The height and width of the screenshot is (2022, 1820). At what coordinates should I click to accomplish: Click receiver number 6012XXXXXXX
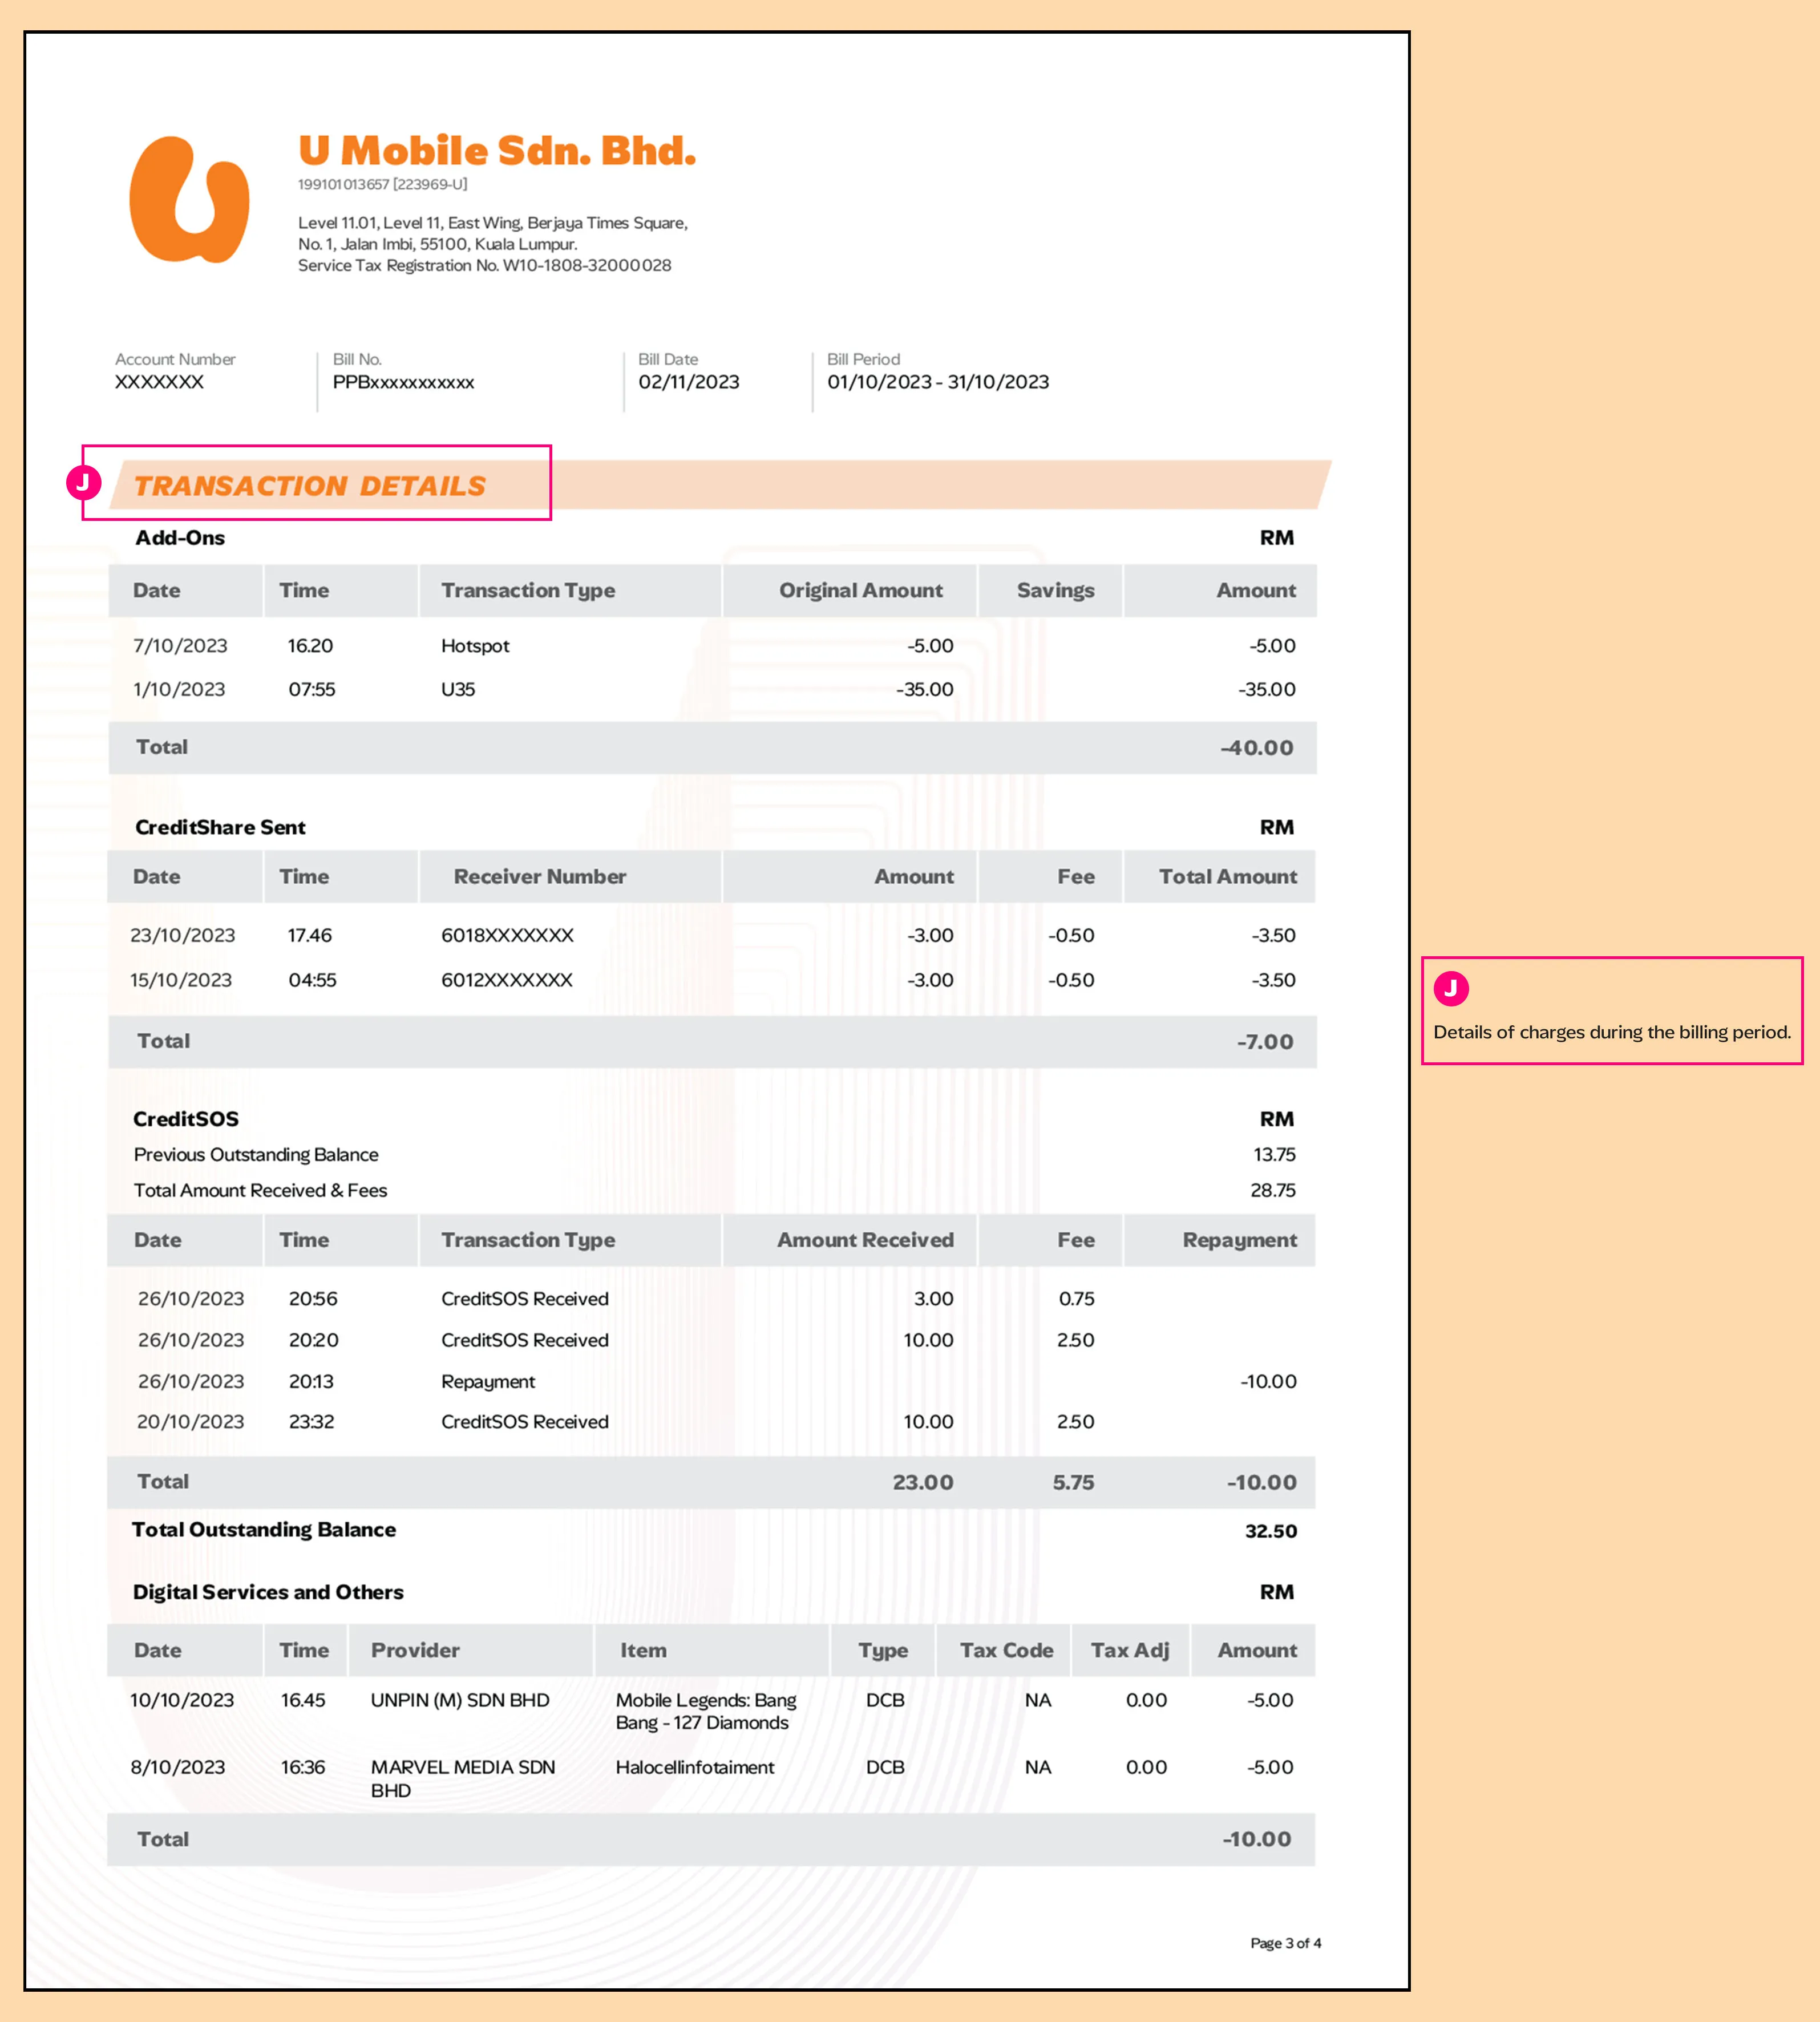507,981
